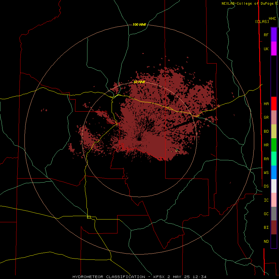Image resolution: width=279 pixels, height=279 pixels.
Task: Click the 'RA' legend label
Action: tap(266, 159)
